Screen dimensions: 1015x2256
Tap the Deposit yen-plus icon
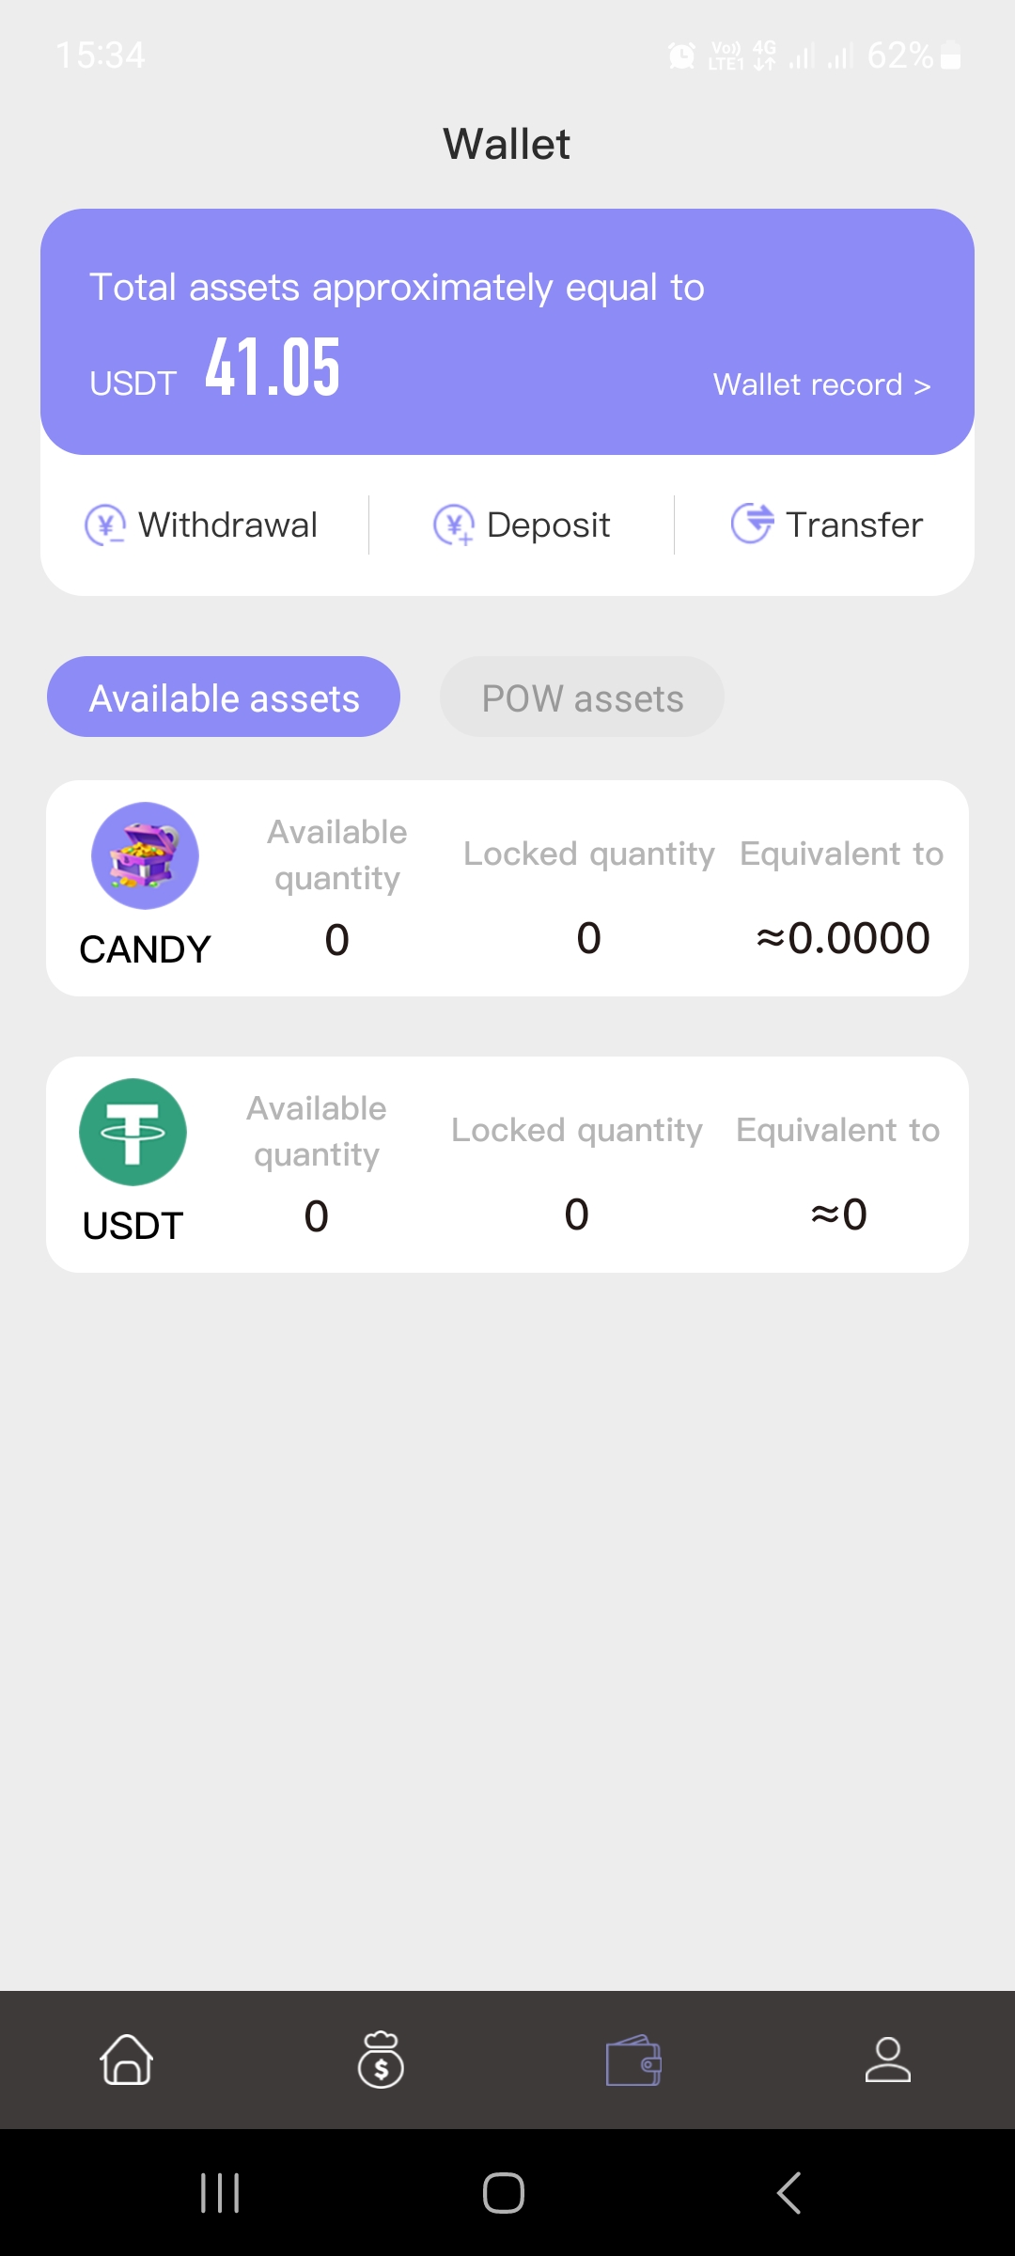coord(454,525)
